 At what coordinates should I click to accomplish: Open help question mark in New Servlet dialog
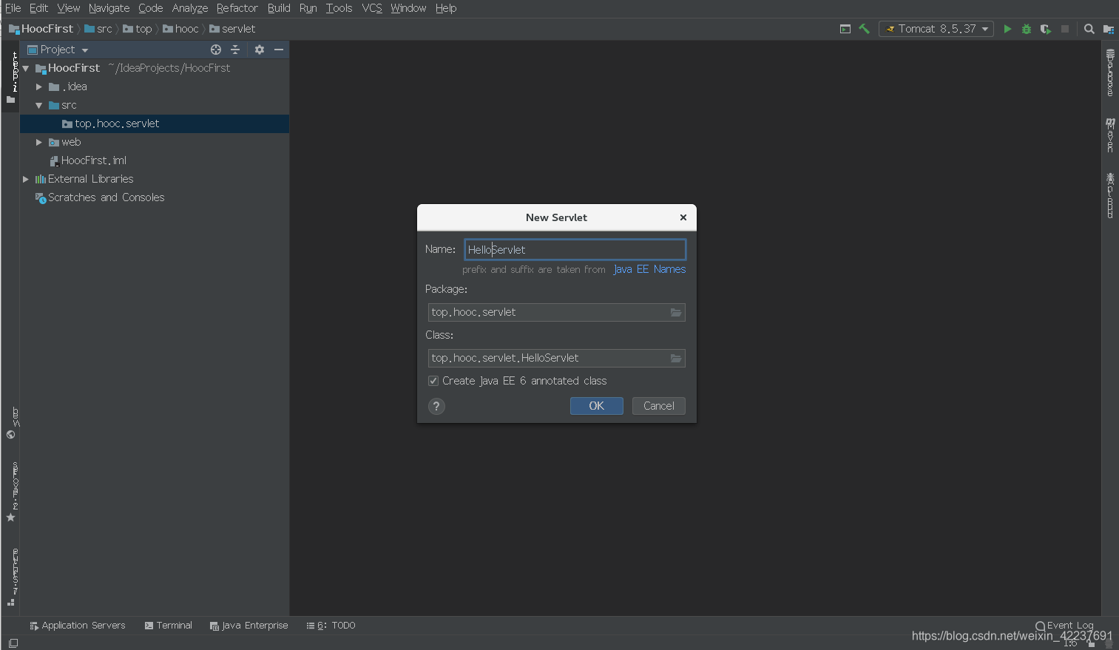[x=436, y=406]
